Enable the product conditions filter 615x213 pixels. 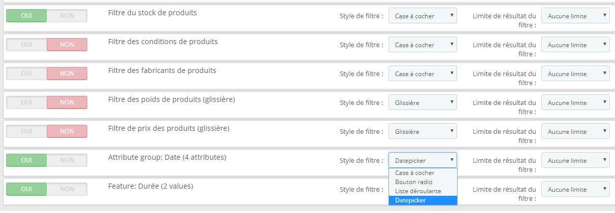[26, 45]
